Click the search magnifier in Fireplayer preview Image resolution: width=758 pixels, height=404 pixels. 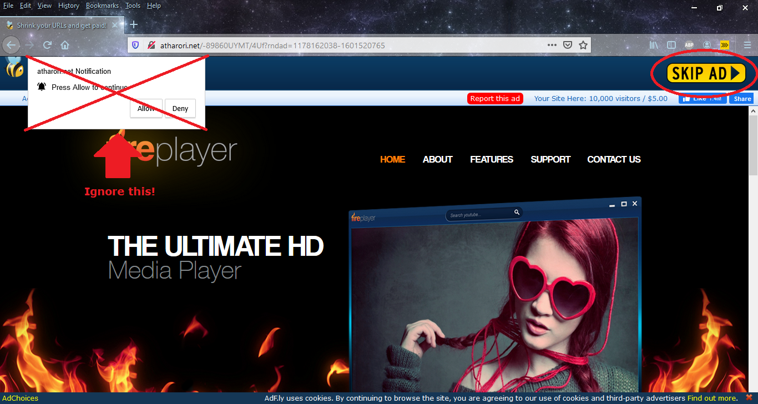tap(517, 212)
